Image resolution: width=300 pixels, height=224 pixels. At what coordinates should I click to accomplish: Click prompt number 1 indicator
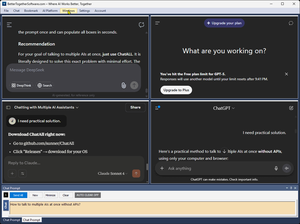(x=6, y=195)
